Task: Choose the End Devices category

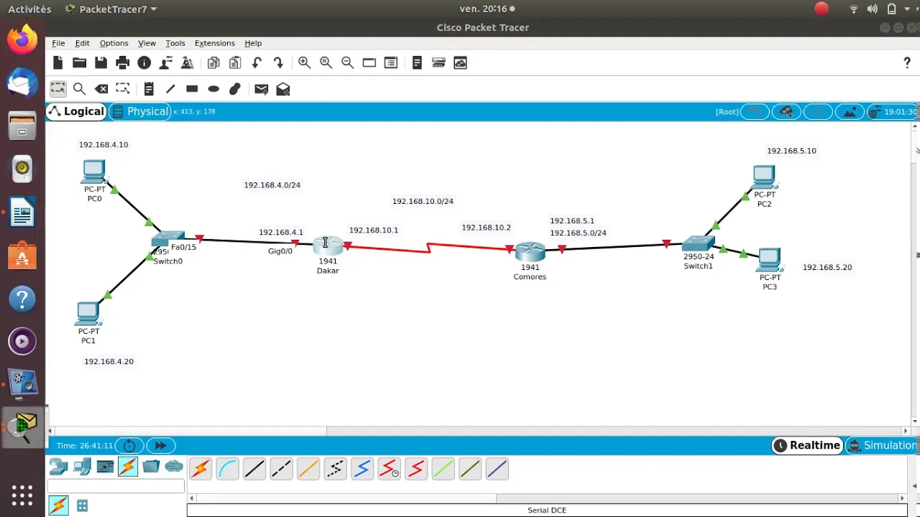Action: coord(82,467)
